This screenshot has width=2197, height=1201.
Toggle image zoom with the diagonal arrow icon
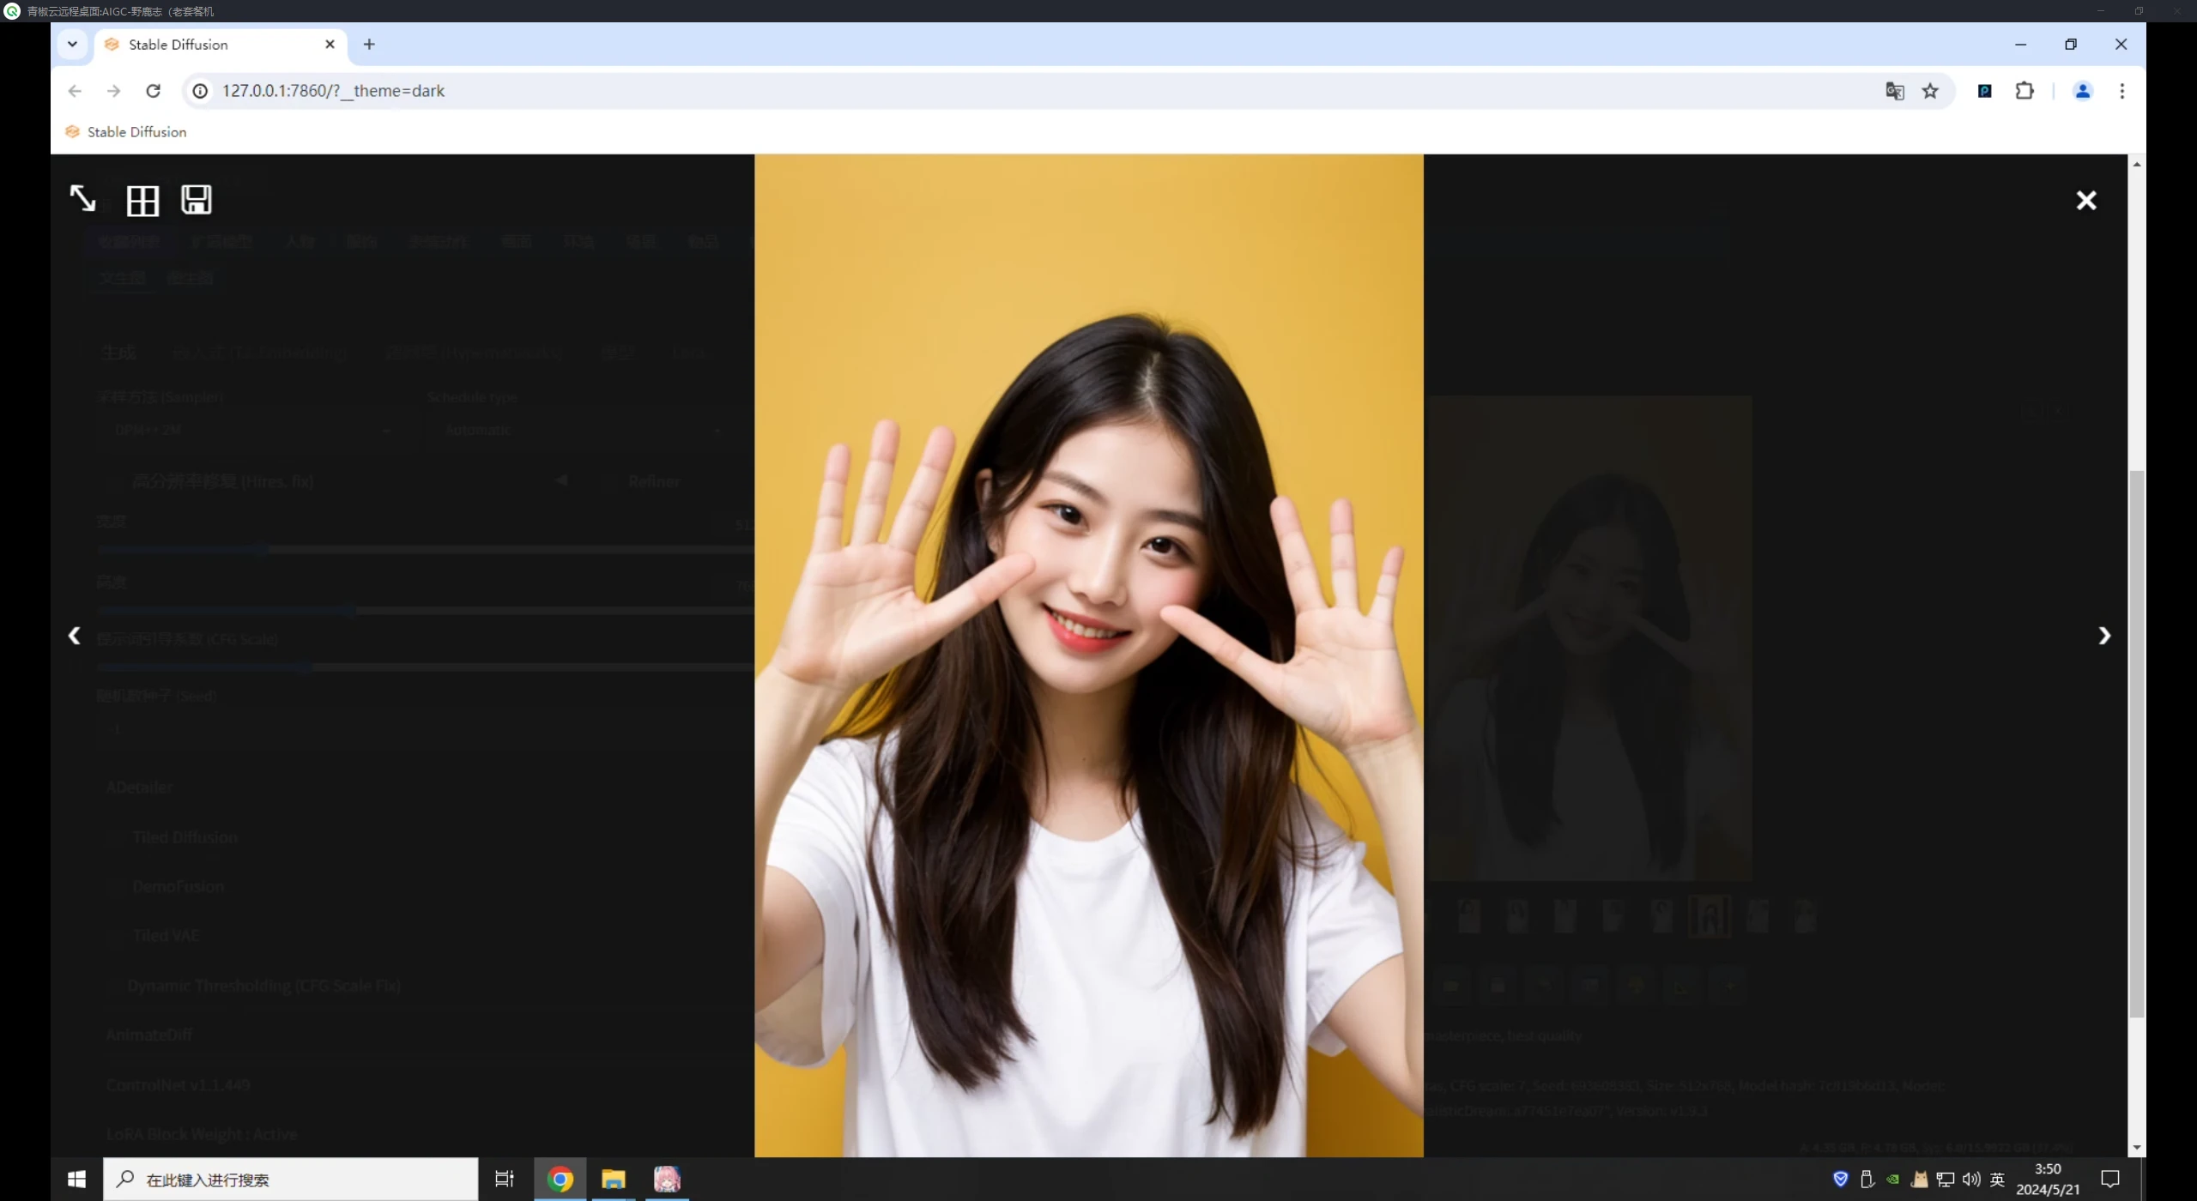click(82, 199)
